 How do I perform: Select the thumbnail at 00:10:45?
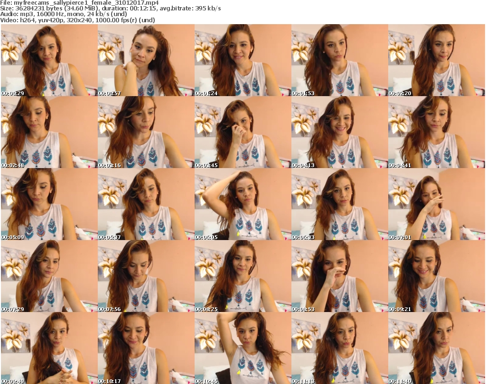pyautogui.click(x=243, y=348)
